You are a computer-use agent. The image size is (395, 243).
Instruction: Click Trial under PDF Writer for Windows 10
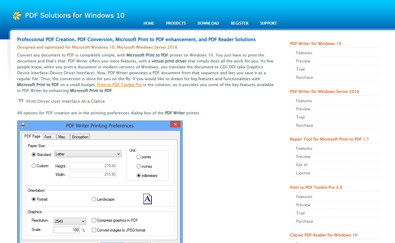[300, 69]
